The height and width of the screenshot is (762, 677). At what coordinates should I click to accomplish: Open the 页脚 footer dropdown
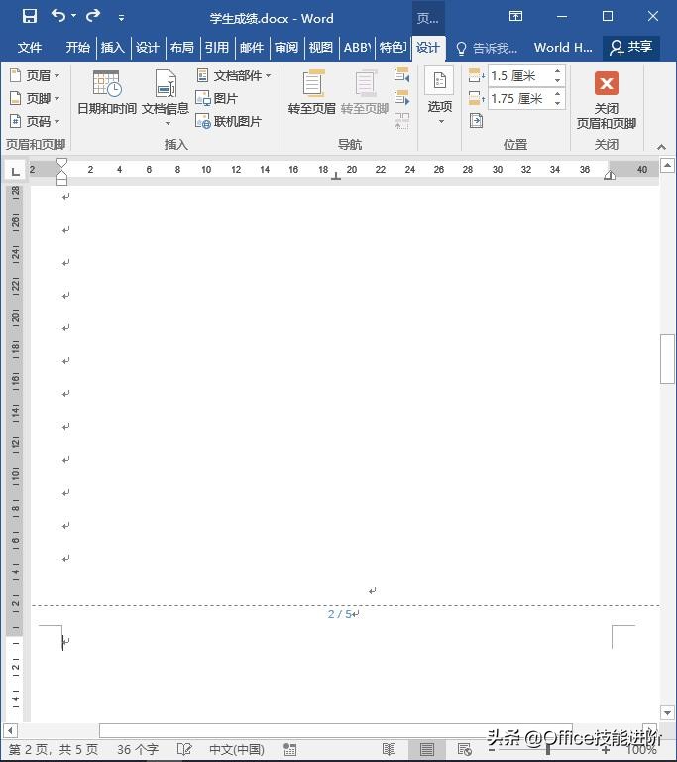(35, 98)
